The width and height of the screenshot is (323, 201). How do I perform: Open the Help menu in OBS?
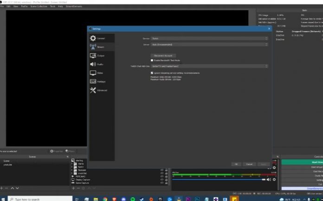point(60,6)
